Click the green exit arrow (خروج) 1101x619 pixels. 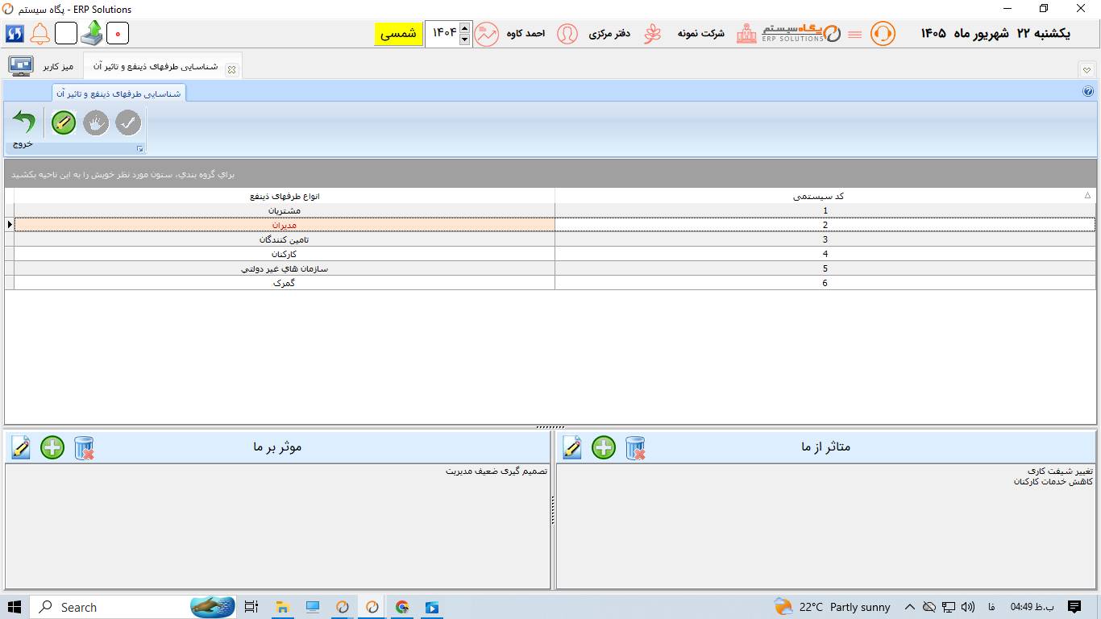point(23,123)
